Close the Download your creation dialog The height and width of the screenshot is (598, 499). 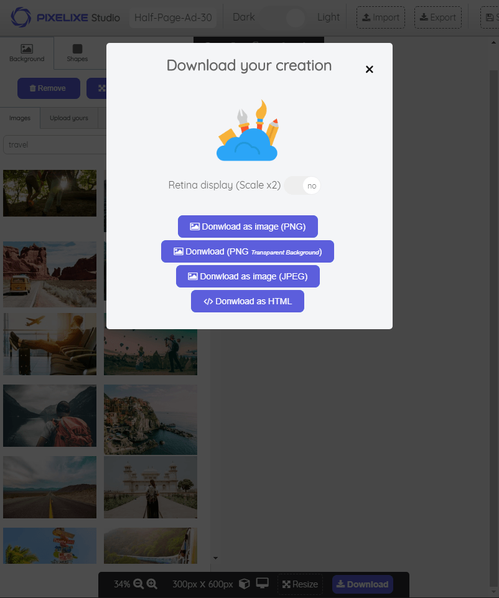pyautogui.click(x=369, y=70)
